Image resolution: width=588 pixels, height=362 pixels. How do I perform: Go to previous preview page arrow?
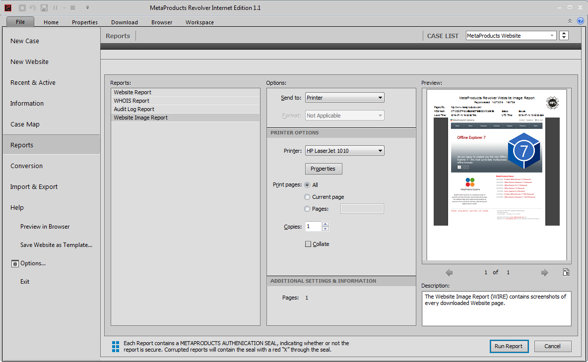(449, 272)
